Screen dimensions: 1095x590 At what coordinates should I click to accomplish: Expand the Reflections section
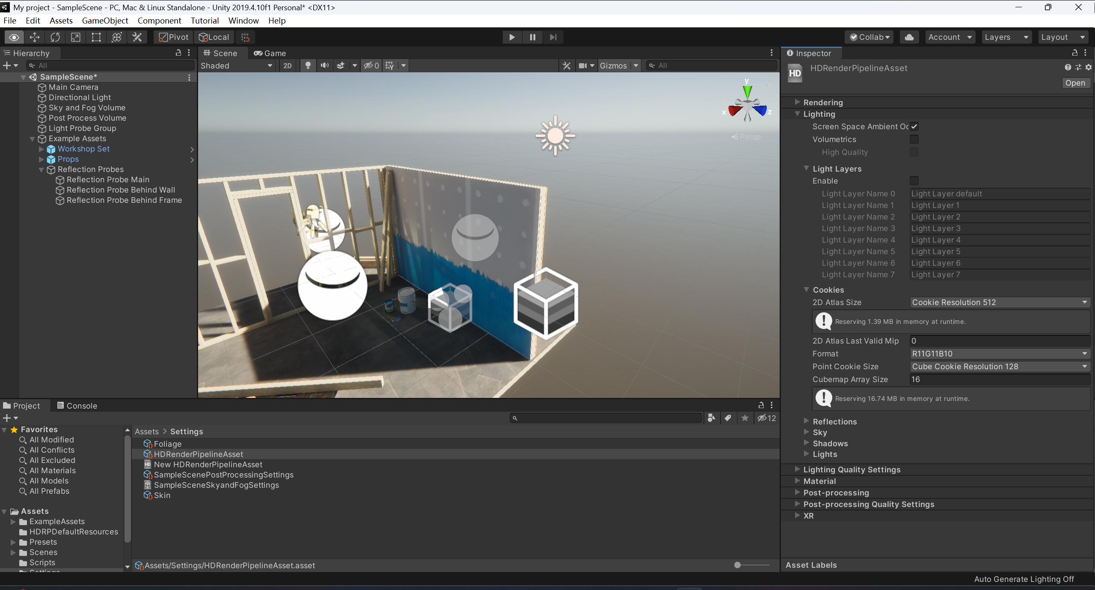(834, 421)
